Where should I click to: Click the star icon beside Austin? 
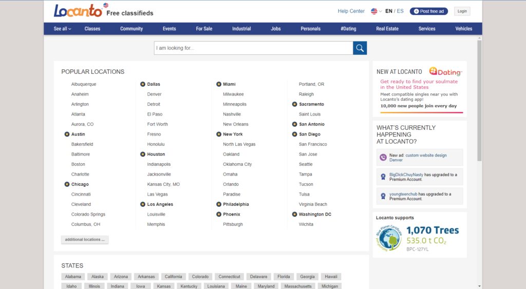67,134
